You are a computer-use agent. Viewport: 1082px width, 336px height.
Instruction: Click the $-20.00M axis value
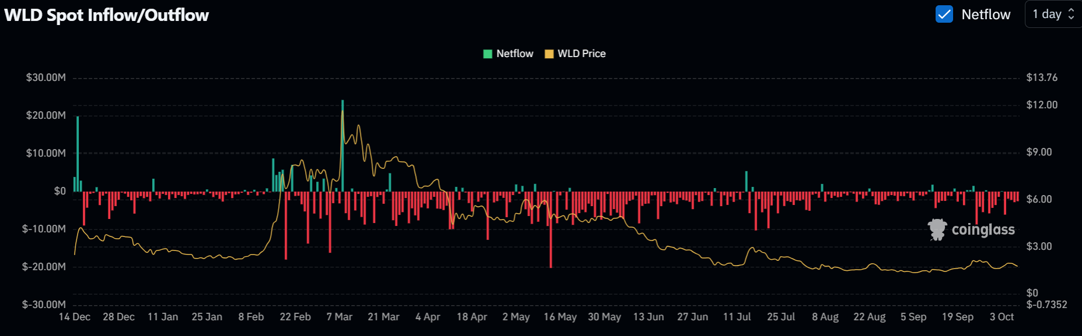[x=44, y=267]
